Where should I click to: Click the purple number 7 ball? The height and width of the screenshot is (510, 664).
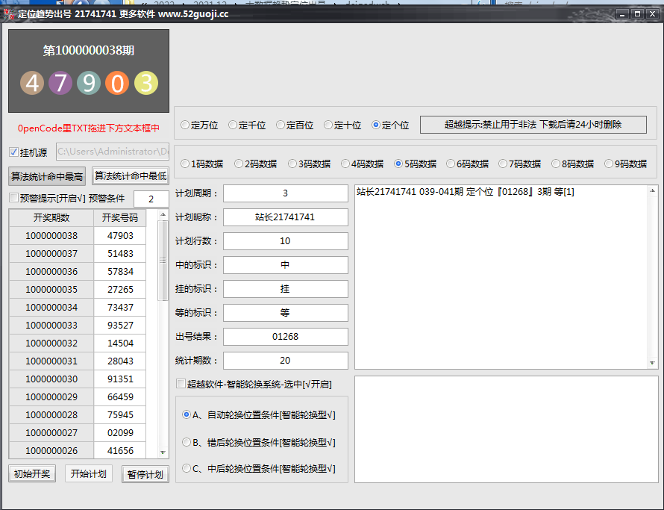(60, 83)
